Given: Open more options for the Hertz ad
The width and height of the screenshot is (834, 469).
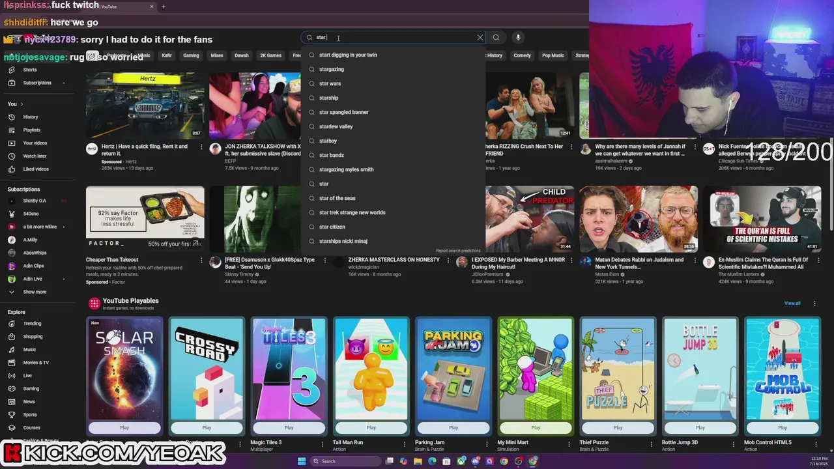Looking at the screenshot, I should click(201, 147).
